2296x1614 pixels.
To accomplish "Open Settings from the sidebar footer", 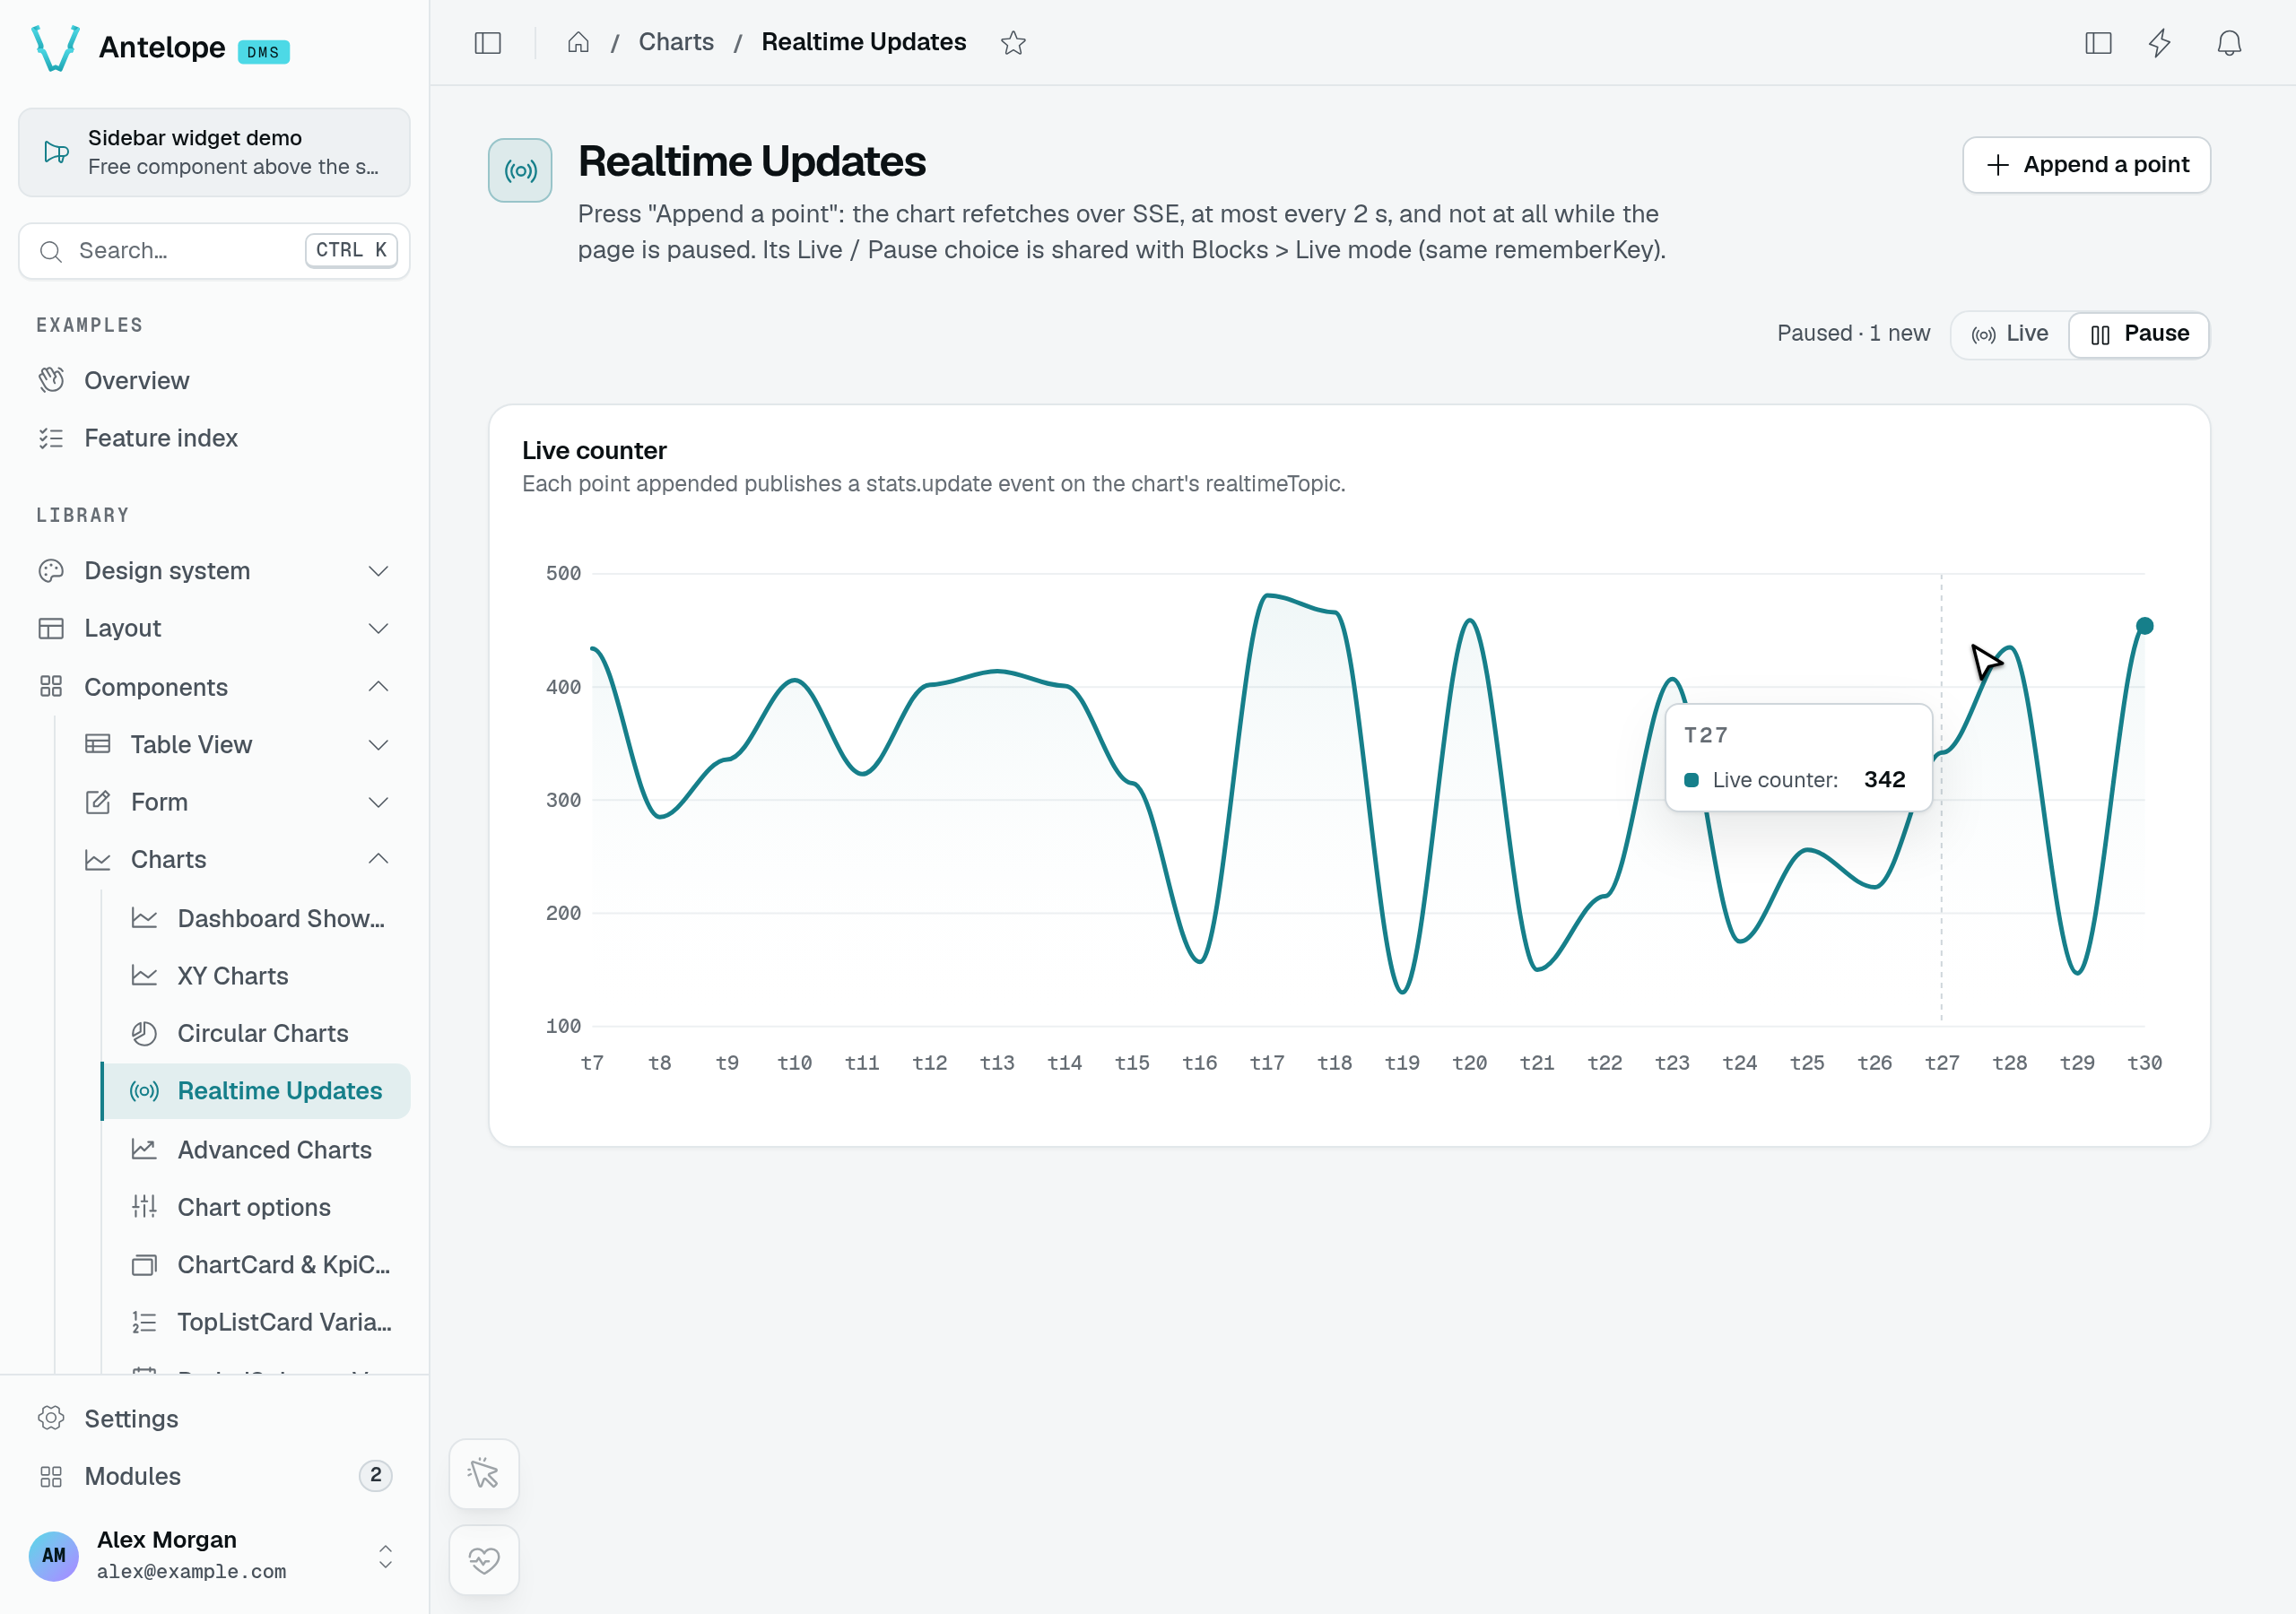I will click(214, 1418).
